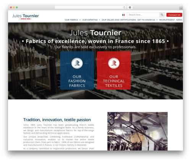Screen dimensions: 191x162
Task: Expand the Get To Know Us dropdown arrow
Action: pyautogui.click(x=157, y=20)
